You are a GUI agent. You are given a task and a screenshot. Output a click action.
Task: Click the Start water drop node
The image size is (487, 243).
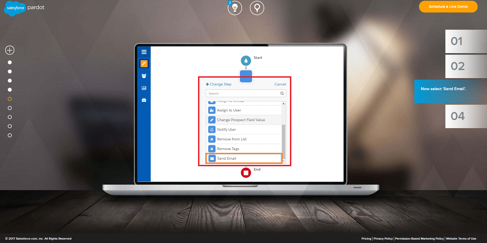click(246, 61)
